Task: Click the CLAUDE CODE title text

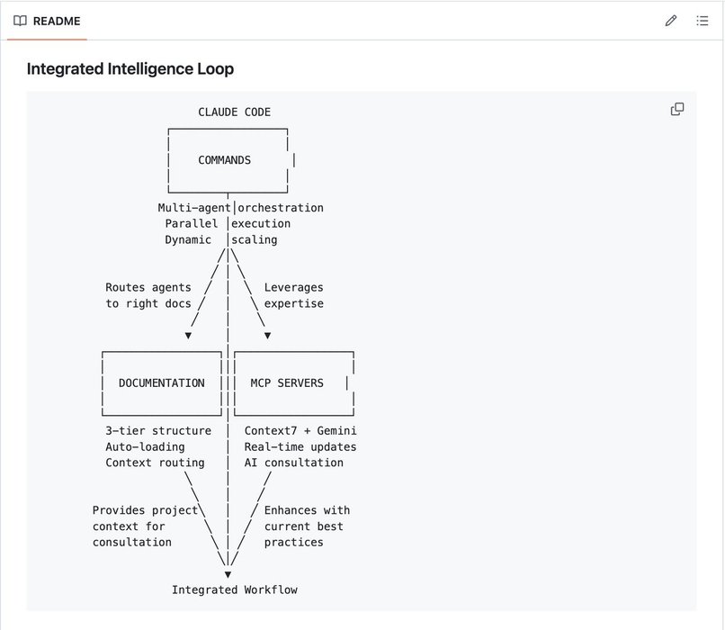Action: (234, 112)
